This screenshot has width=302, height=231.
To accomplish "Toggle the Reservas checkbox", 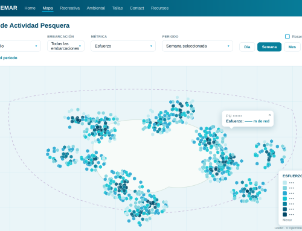I will tap(288, 36).
